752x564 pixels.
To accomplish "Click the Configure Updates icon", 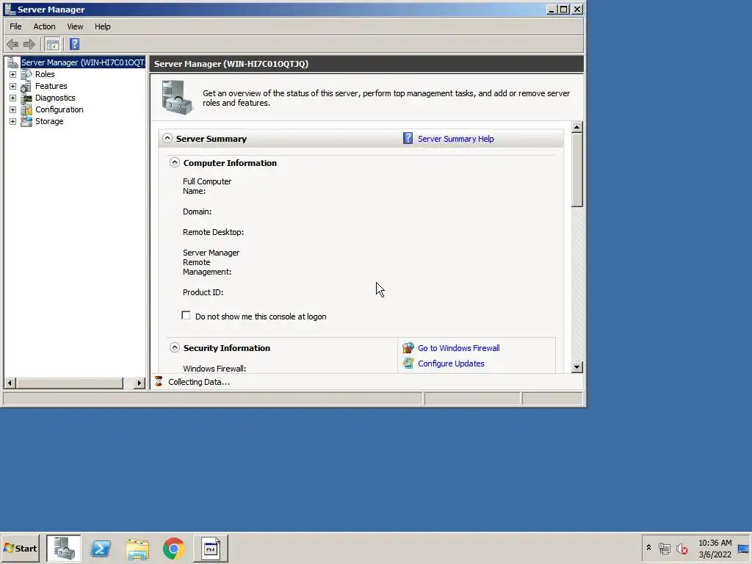I will (x=408, y=363).
